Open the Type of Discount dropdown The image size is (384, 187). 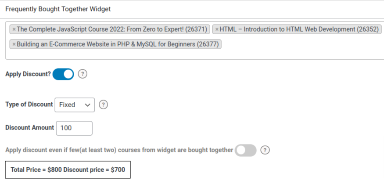(x=75, y=104)
